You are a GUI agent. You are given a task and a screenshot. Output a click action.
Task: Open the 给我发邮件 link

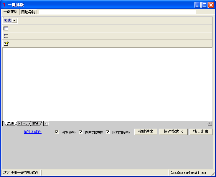[32, 132]
